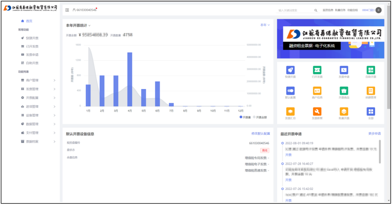The image size is (392, 205).
Task: Open 已开发票 green ticket icon in grid
Action: (x=317, y=70)
